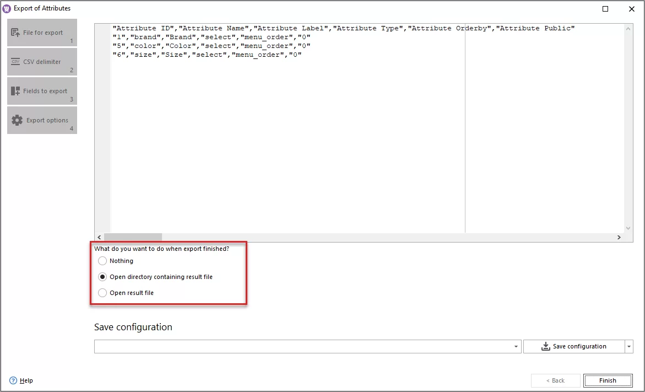
Task: Go to the CSV delimiter tab
Action: click(42, 61)
